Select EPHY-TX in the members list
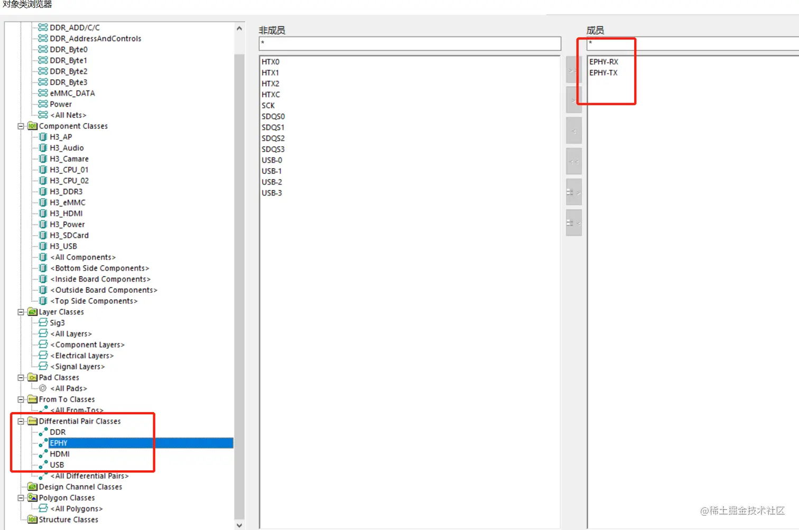Screen dimensions: 799x530 [x=603, y=73]
